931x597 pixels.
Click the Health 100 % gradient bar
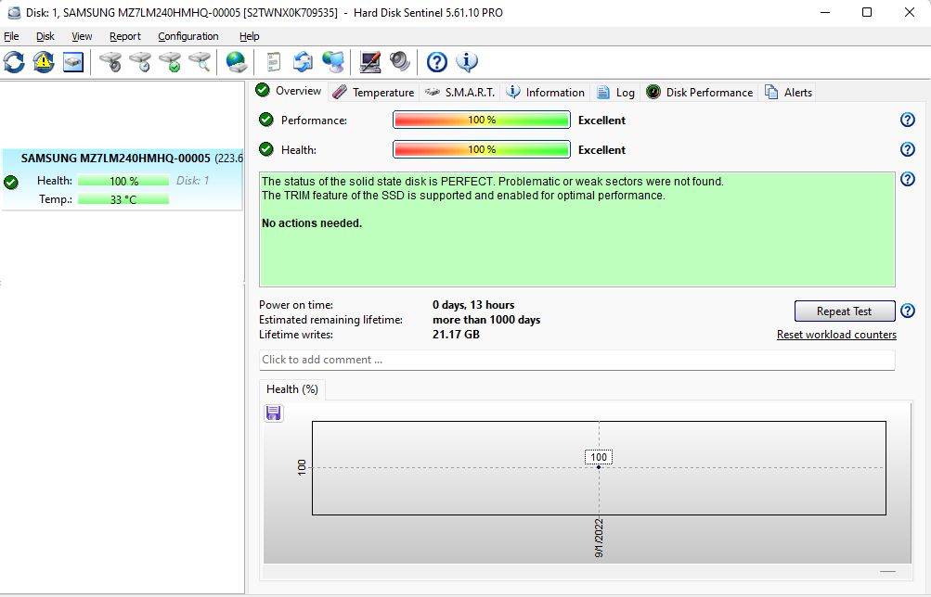(x=482, y=149)
